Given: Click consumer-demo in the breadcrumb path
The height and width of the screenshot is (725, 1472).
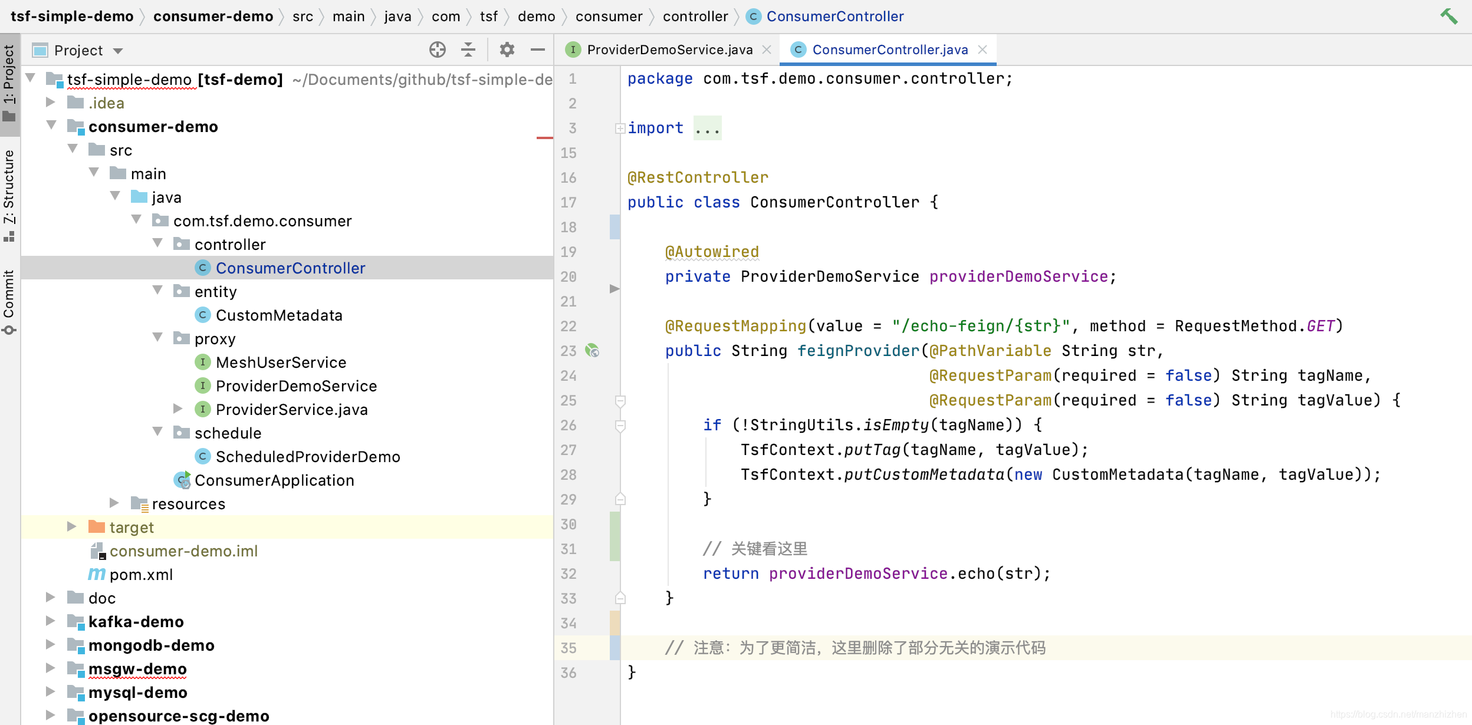Looking at the screenshot, I should click(213, 17).
